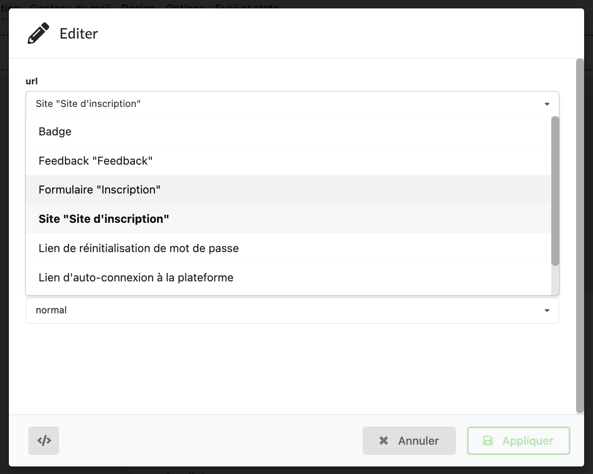Click the url field label
The width and height of the screenshot is (593, 474).
(x=32, y=81)
